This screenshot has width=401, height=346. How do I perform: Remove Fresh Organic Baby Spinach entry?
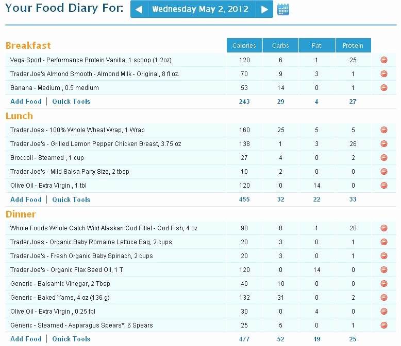pos(384,256)
